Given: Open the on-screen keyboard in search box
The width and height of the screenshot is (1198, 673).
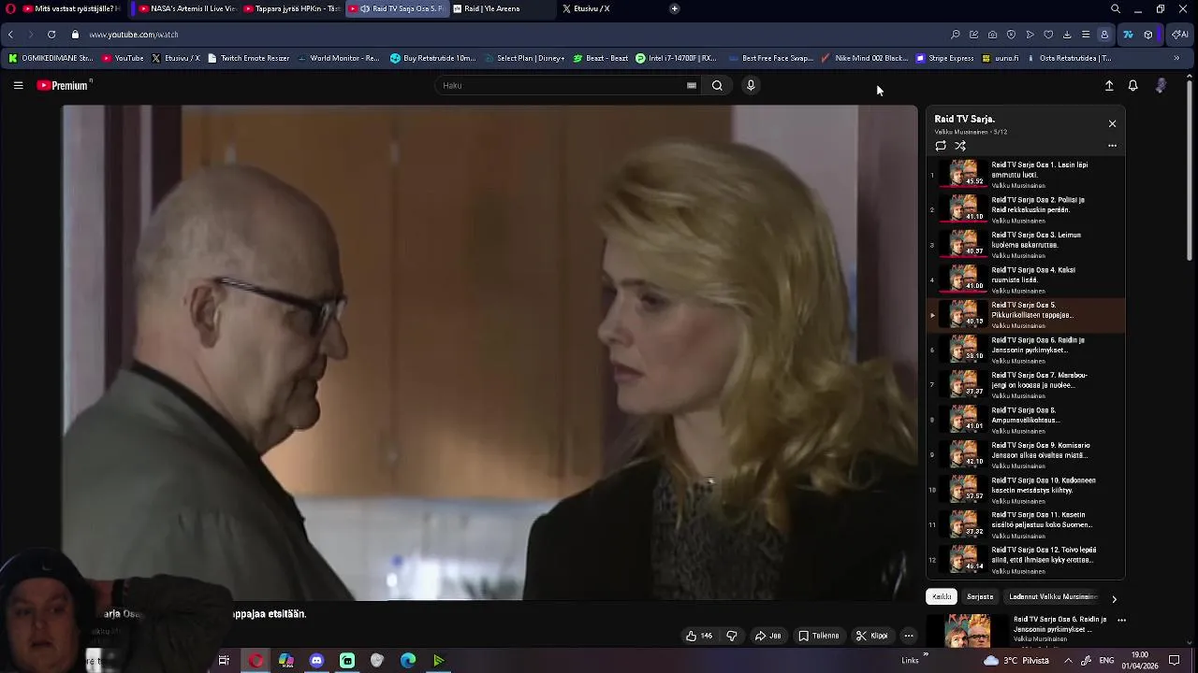Looking at the screenshot, I should [692, 85].
